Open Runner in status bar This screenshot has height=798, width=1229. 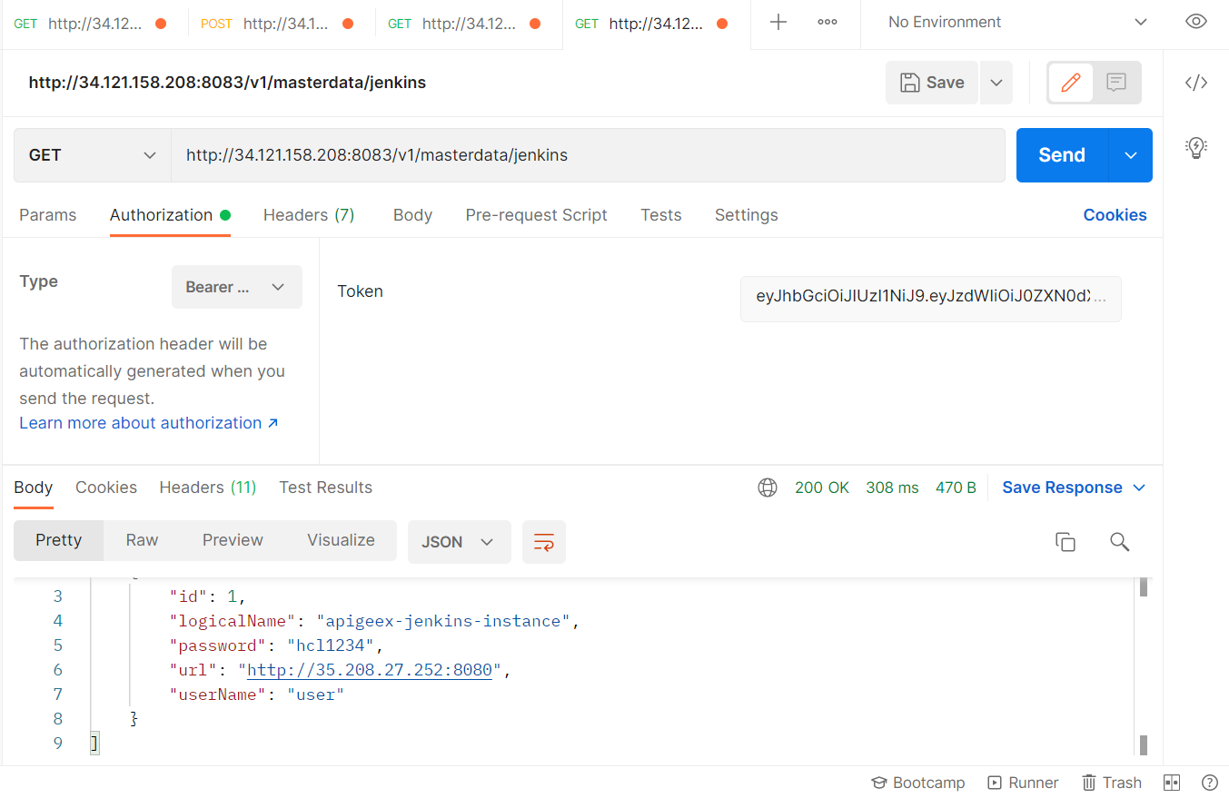click(1023, 783)
